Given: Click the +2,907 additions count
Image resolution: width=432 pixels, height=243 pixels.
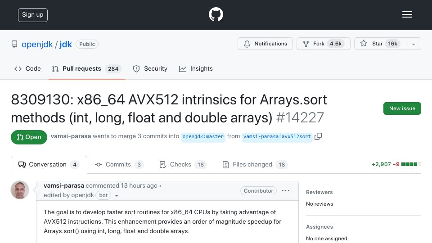Looking at the screenshot, I should 381,165.
